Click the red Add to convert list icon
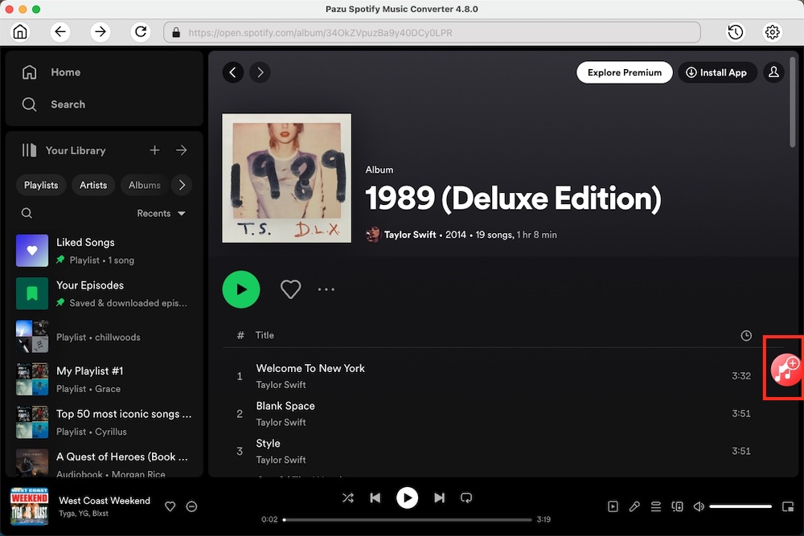Image resolution: width=804 pixels, height=536 pixels. [x=785, y=370]
